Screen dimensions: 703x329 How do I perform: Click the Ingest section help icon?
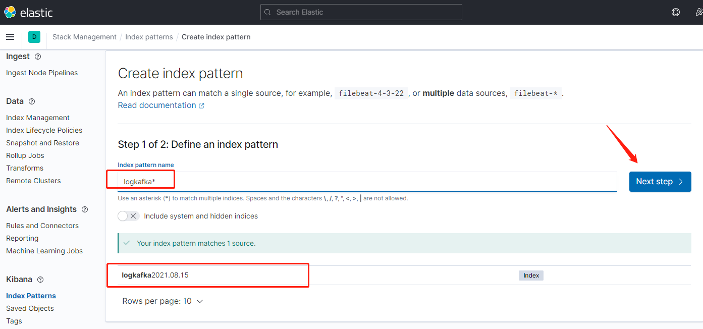pos(38,57)
